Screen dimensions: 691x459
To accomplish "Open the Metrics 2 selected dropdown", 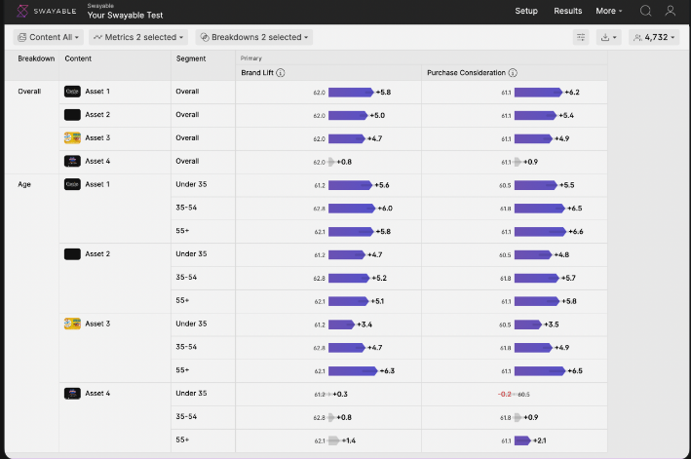I will coord(139,37).
